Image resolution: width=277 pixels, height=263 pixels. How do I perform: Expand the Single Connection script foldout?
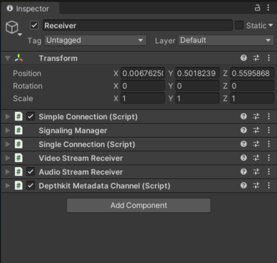8,144
